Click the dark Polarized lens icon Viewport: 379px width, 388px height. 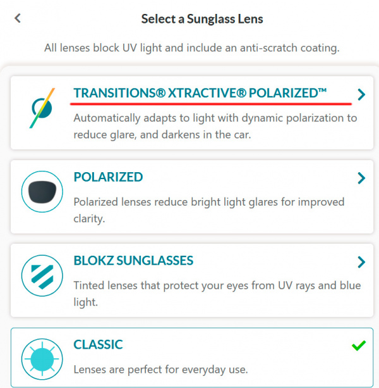42,191
